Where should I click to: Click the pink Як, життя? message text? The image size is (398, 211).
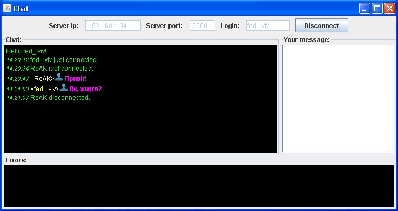tap(85, 89)
